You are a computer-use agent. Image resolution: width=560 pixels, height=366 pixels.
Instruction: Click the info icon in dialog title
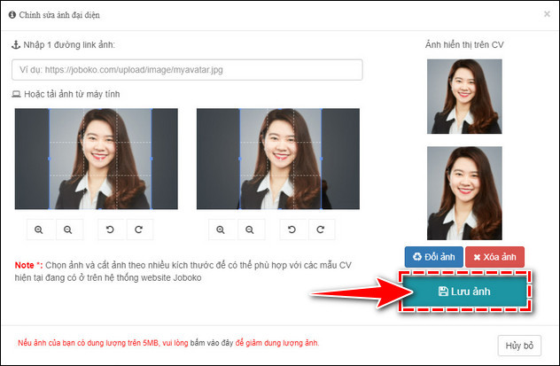tap(12, 14)
